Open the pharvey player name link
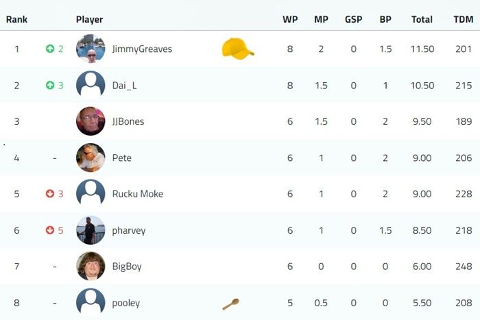 click(129, 231)
